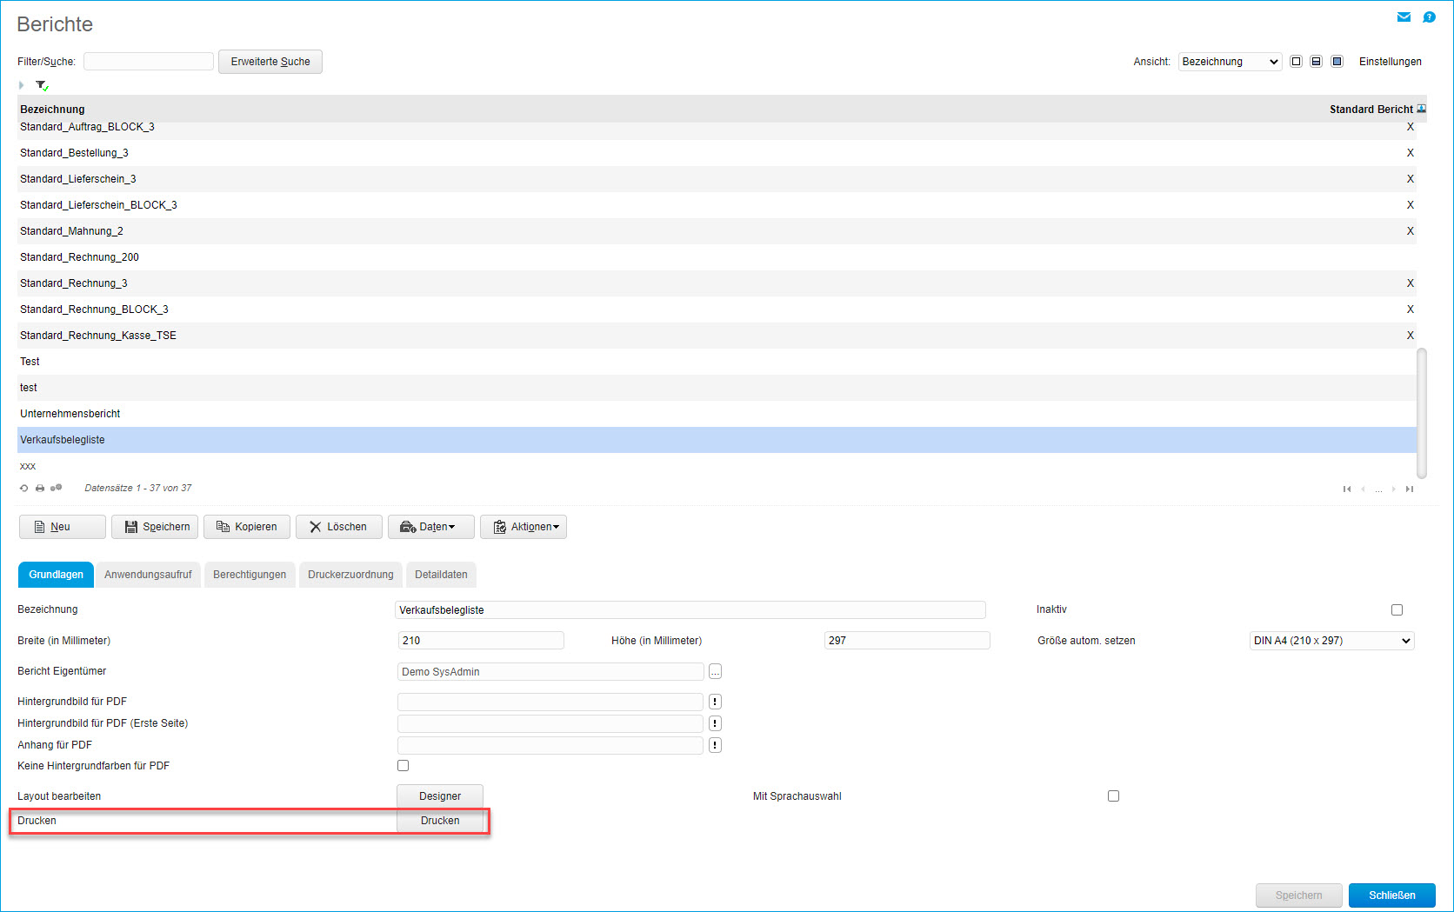The width and height of the screenshot is (1454, 912).
Task: Toggle the Inaktiv checkbox
Action: click(x=1397, y=610)
